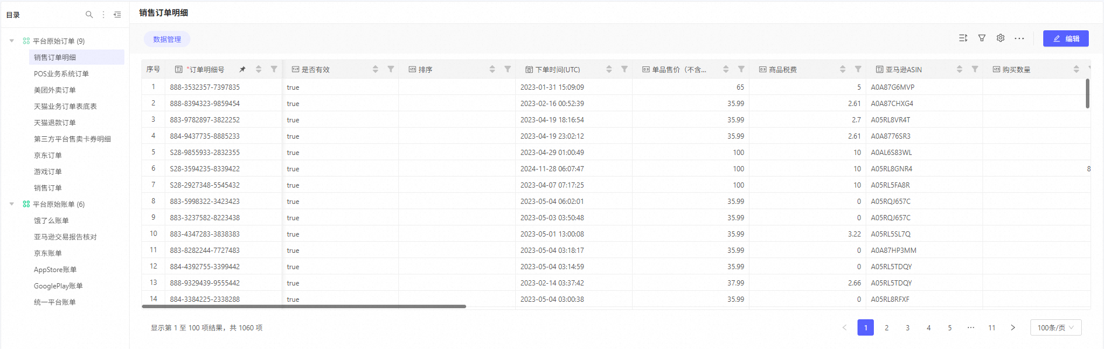The image size is (1104, 349).
Task: Open 天猫退款订单 in the directory
Action: (x=55, y=122)
